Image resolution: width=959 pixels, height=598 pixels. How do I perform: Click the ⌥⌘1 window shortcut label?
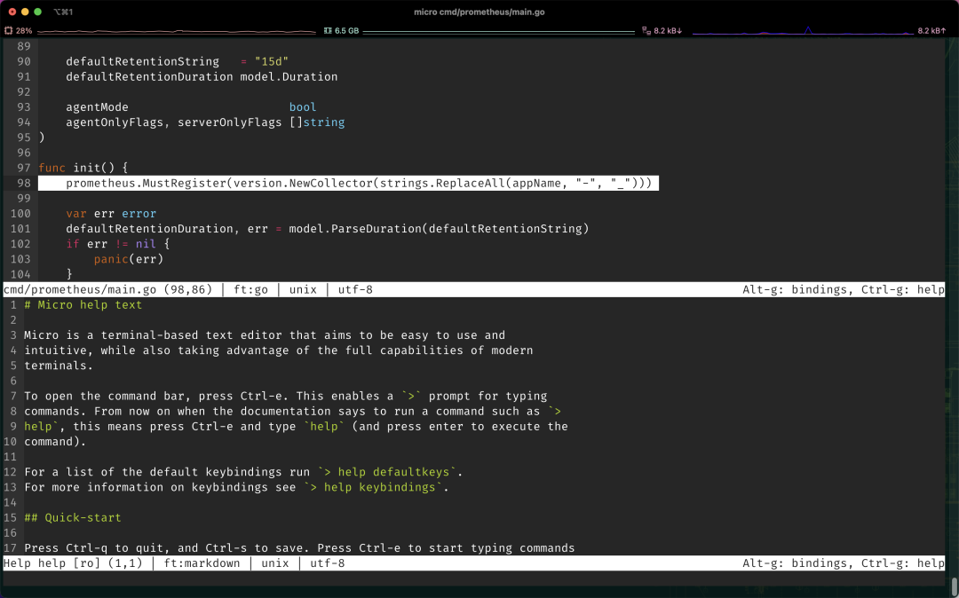pyautogui.click(x=63, y=12)
